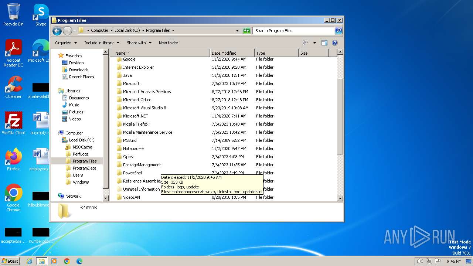Open the address bar history dropdown
Viewport: 473px width, 266px height.
pyautogui.click(x=237, y=31)
